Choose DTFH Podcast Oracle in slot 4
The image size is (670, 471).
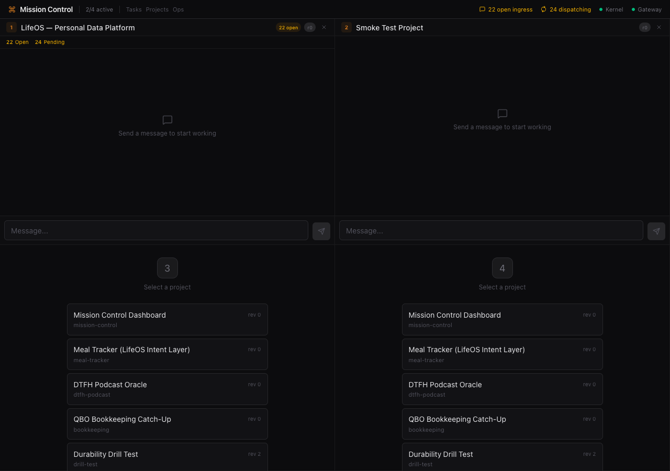click(x=502, y=389)
